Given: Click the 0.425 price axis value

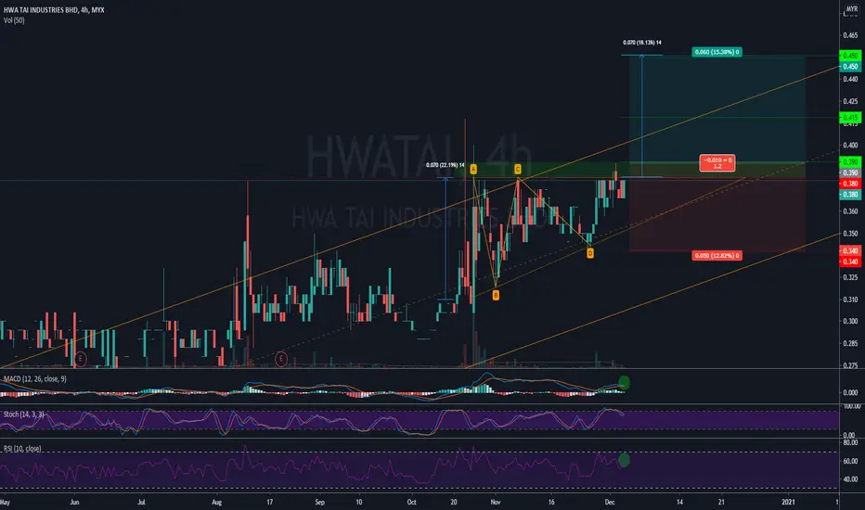Looking at the screenshot, I should click(850, 101).
